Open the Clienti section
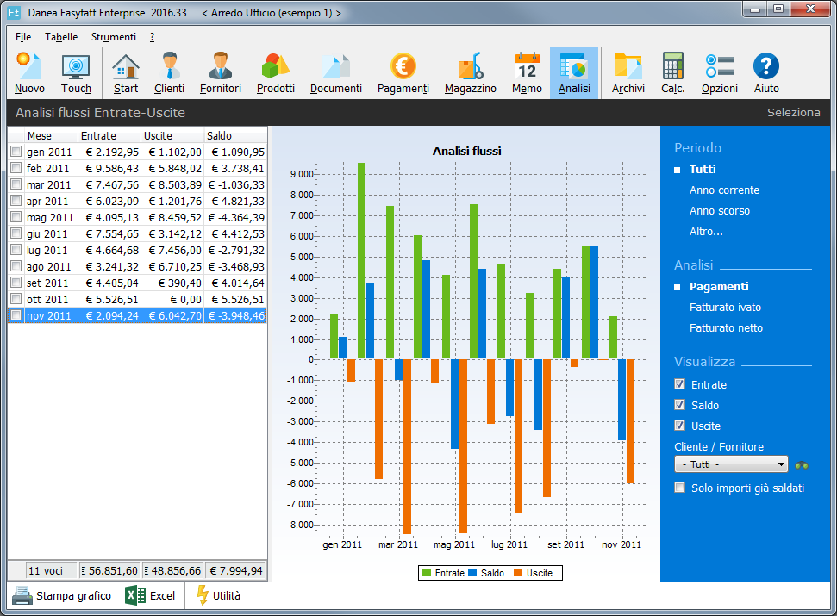The image size is (837, 616). click(x=169, y=73)
